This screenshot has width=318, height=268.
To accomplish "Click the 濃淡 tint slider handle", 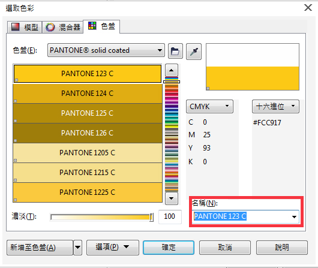I will pyautogui.click(x=151, y=218).
